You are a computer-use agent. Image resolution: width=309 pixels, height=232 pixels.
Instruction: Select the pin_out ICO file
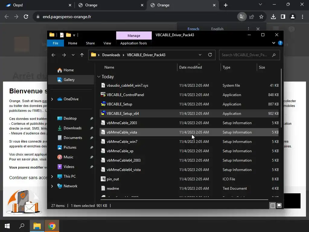(189, 179)
